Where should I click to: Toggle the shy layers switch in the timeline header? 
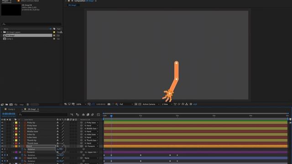[x=83, y=115]
